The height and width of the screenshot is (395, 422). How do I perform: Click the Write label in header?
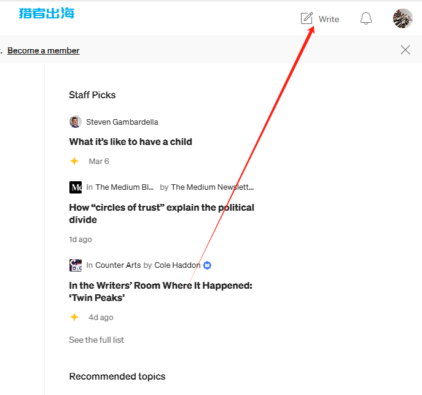pos(329,19)
